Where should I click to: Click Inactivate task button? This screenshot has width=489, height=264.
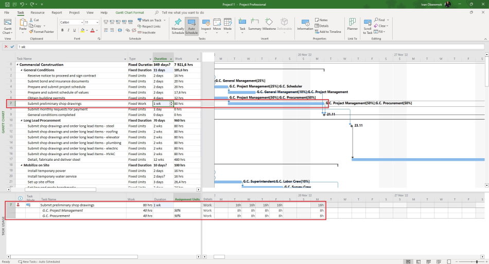[x=147, y=32]
